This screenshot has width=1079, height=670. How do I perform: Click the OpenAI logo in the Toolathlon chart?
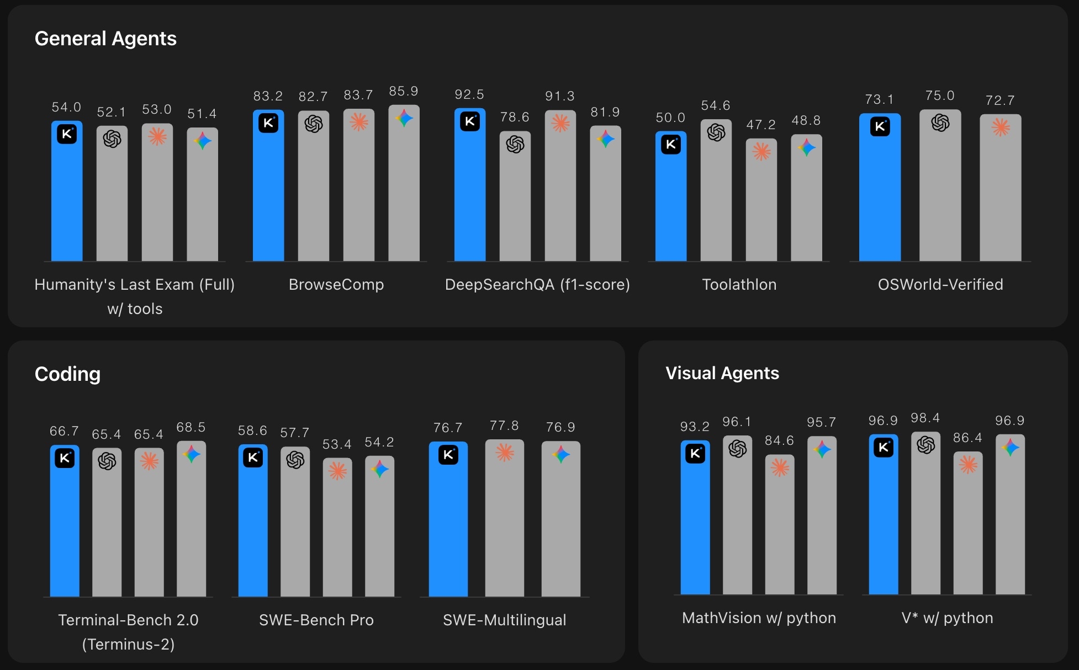(x=716, y=132)
